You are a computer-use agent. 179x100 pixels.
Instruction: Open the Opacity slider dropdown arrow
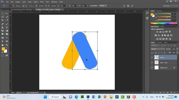(x=177, y=49)
